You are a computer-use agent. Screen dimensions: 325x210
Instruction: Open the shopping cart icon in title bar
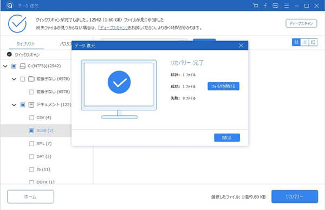tap(256, 5)
